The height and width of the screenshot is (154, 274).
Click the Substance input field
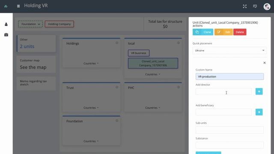tap(229, 145)
